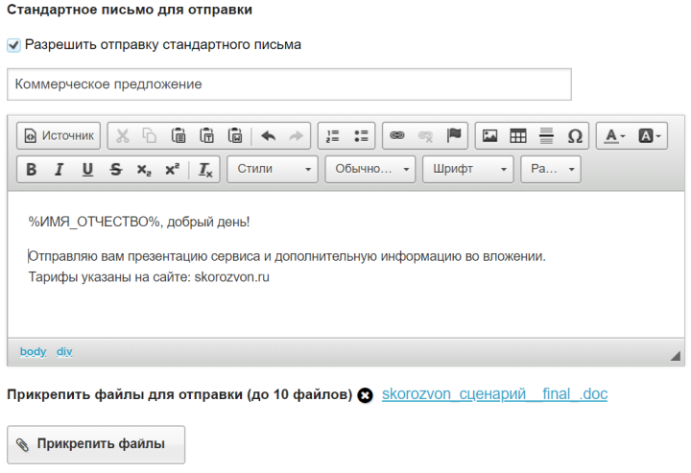The height and width of the screenshot is (473, 691).
Task: Insert a hyperlink with the link icon
Action: click(397, 135)
